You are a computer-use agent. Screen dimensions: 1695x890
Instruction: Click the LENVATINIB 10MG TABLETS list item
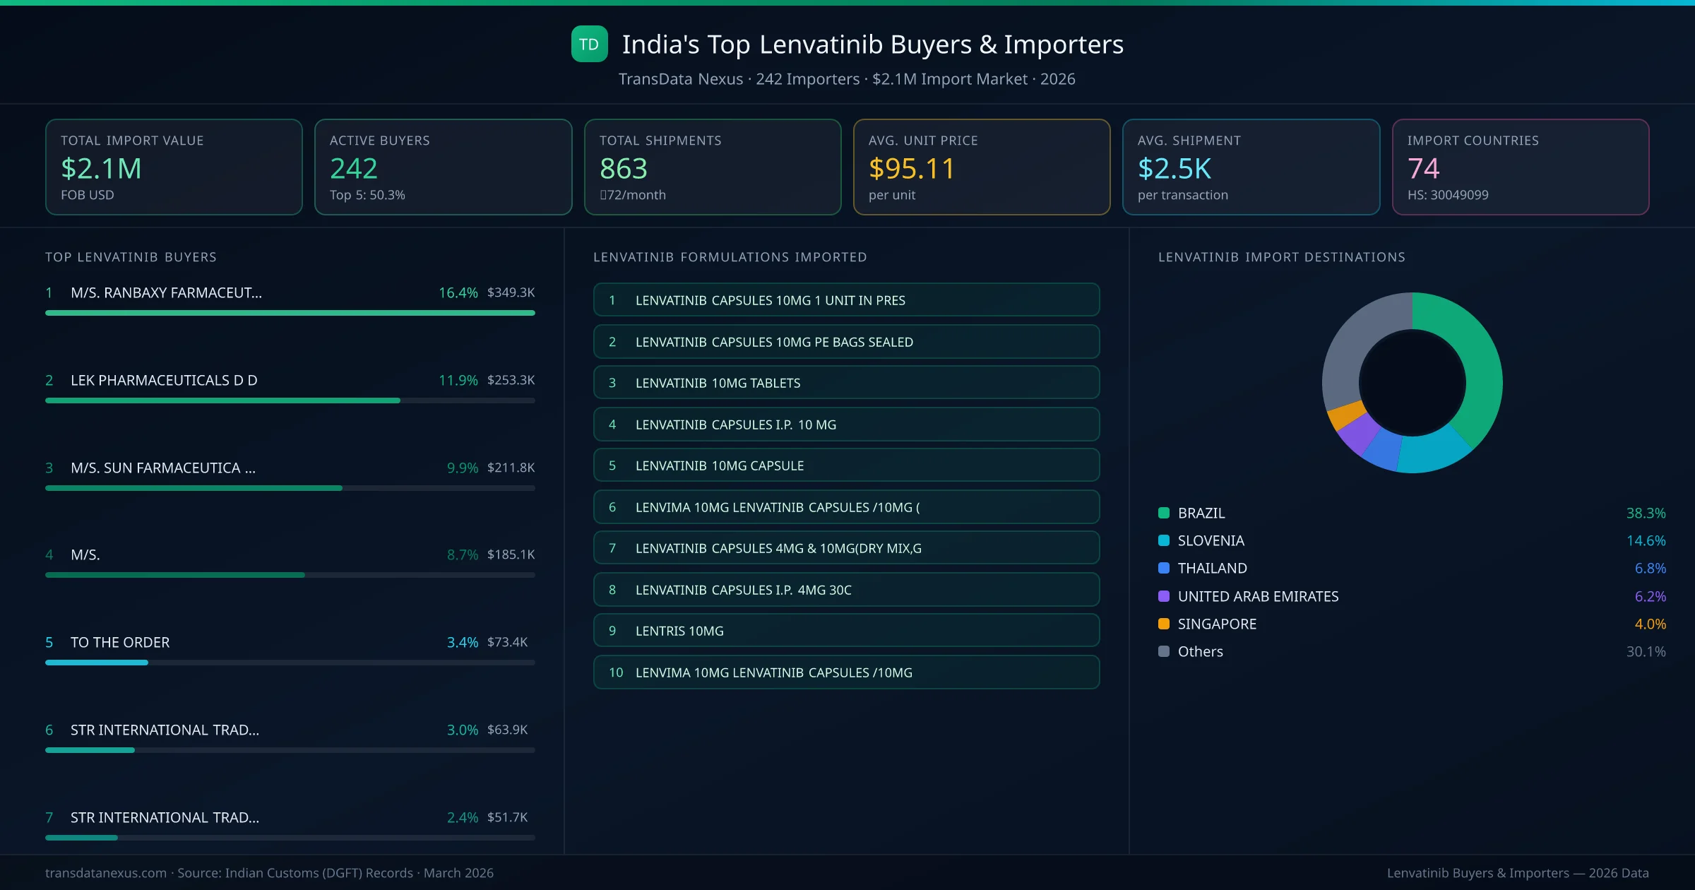[x=846, y=382]
